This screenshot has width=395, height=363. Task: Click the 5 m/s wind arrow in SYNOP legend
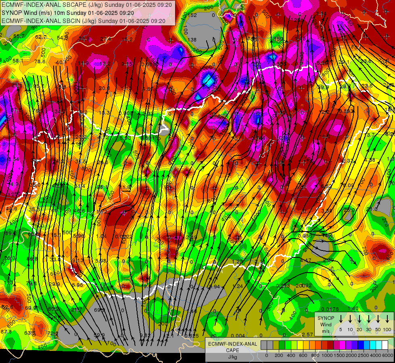point(341,319)
